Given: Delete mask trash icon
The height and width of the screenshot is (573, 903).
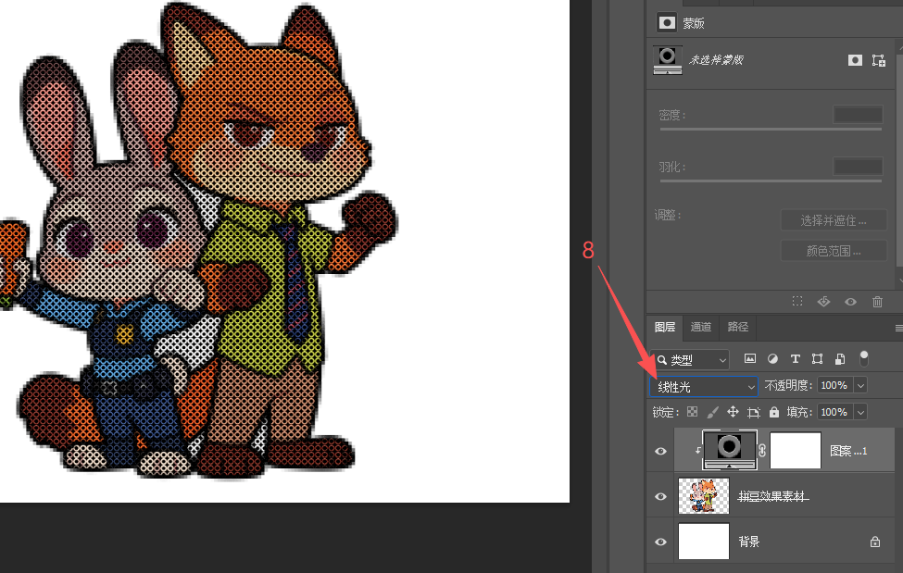Looking at the screenshot, I should [877, 301].
